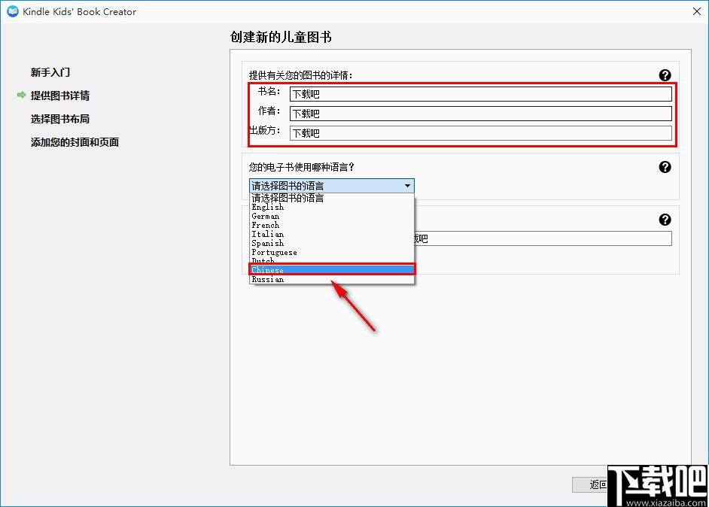The width and height of the screenshot is (709, 507).
Task: Pick Italian as the book language
Action: (332, 234)
